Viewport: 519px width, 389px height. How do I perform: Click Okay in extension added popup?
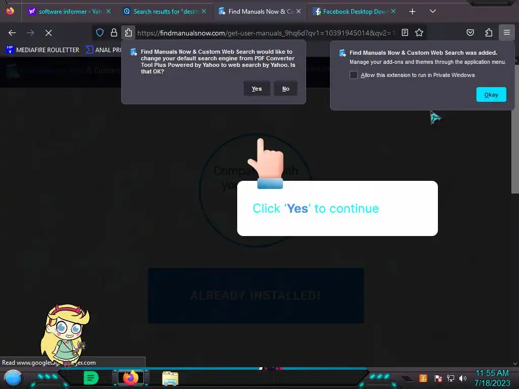(x=491, y=95)
